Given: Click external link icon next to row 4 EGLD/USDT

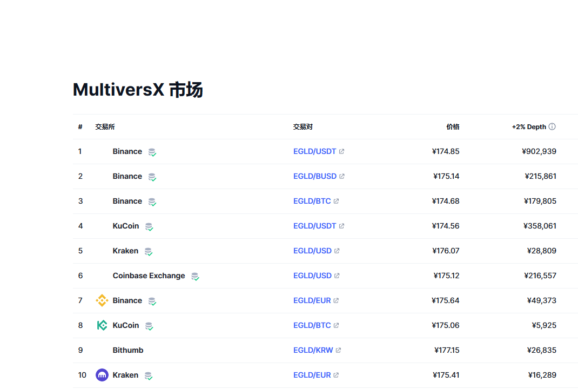Looking at the screenshot, I should point(342,226).
